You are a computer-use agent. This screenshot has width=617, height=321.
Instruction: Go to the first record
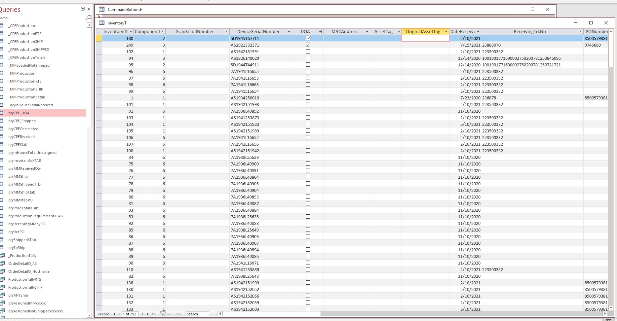114,314
